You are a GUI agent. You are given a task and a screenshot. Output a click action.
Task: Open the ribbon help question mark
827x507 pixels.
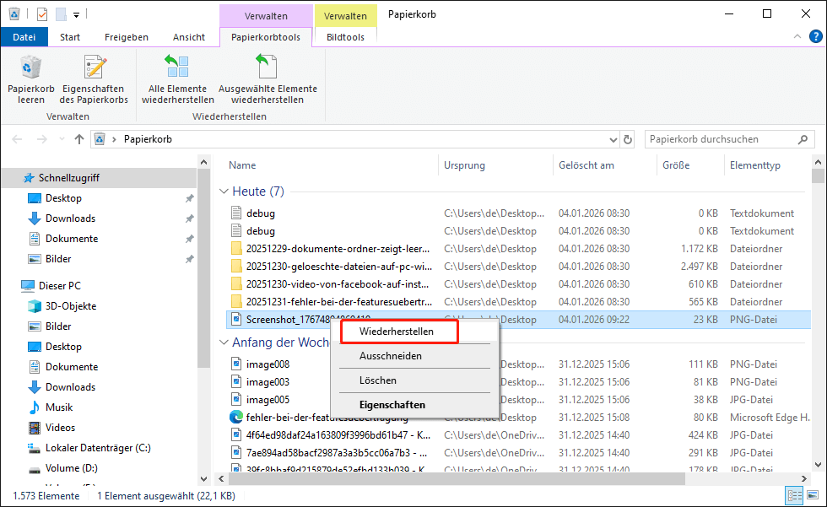click(813, 37)
